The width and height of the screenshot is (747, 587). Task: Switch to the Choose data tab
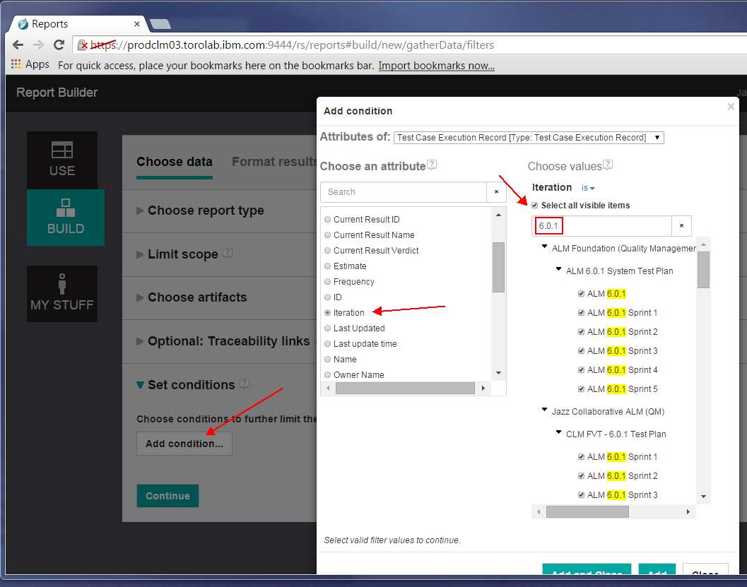pos(175,162)
